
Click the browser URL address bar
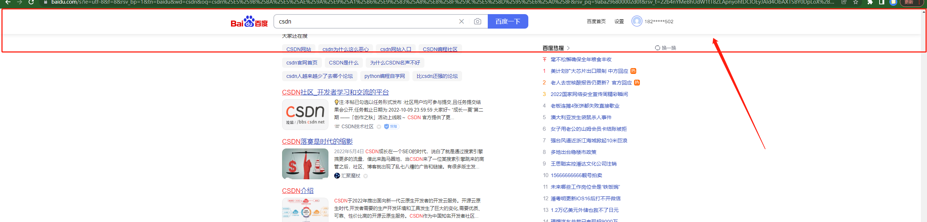click(x=442, y=2)
